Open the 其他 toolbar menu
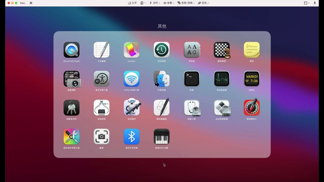Viewport: 324px width, 182px height. pos(203,3)
